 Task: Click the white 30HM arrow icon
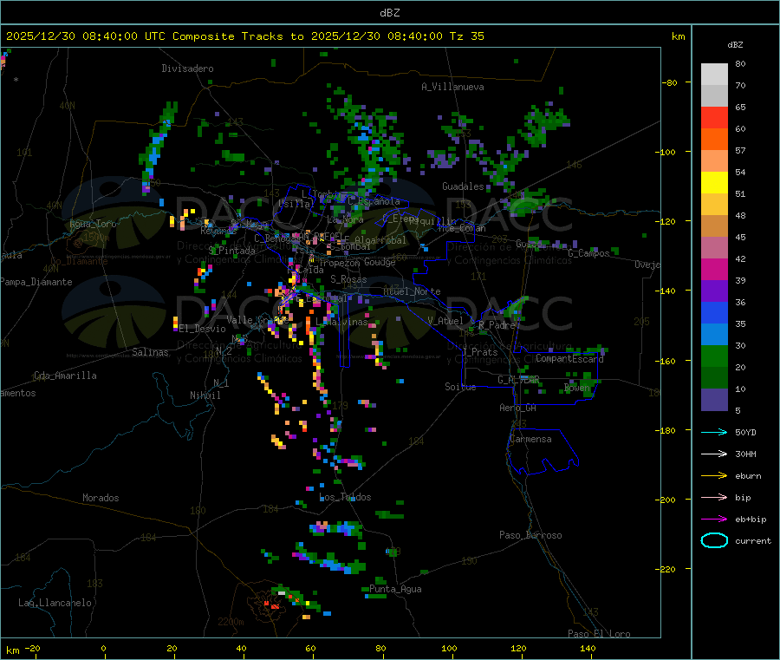(714, 454)
